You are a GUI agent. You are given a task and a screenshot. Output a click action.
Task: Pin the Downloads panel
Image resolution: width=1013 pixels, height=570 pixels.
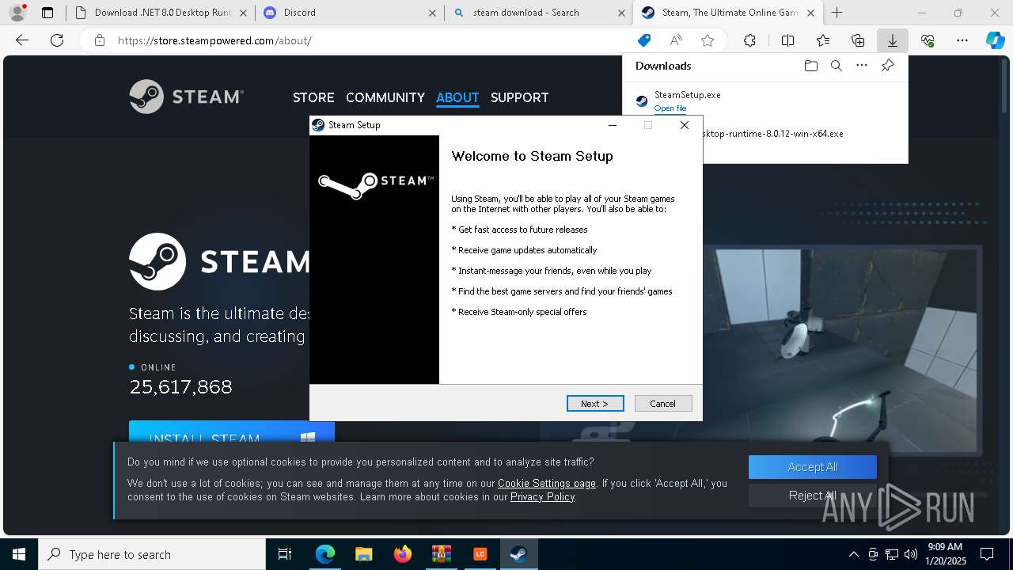(x=887, y=66)
